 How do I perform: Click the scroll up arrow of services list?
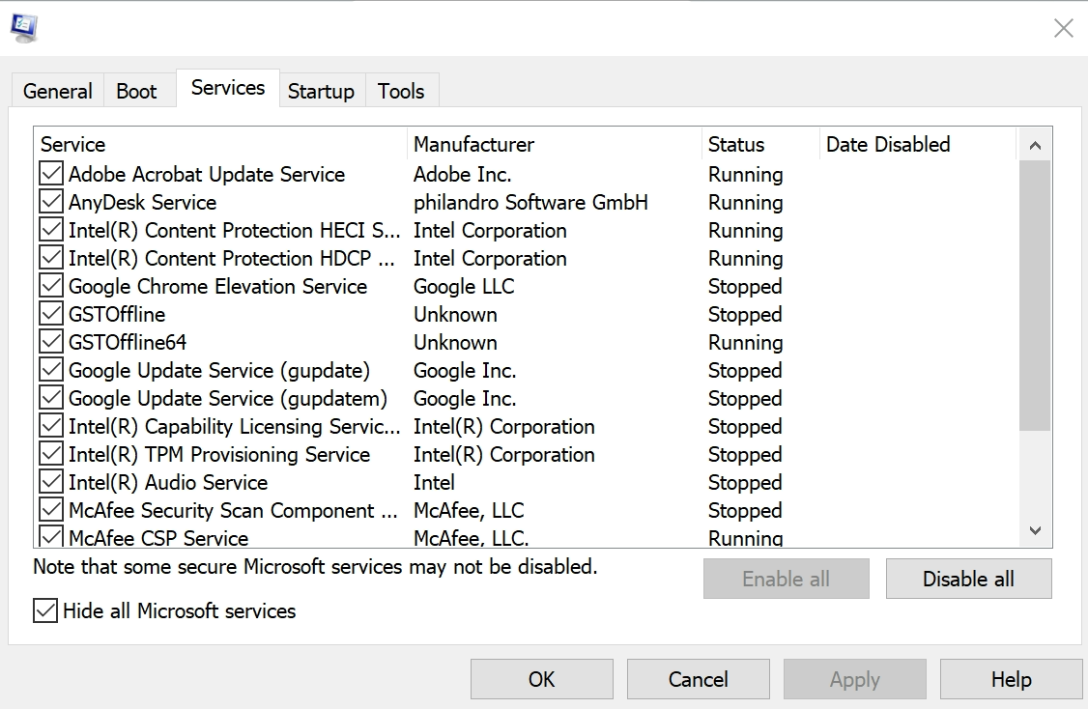pyautogui.click(x=1035, y=145)
